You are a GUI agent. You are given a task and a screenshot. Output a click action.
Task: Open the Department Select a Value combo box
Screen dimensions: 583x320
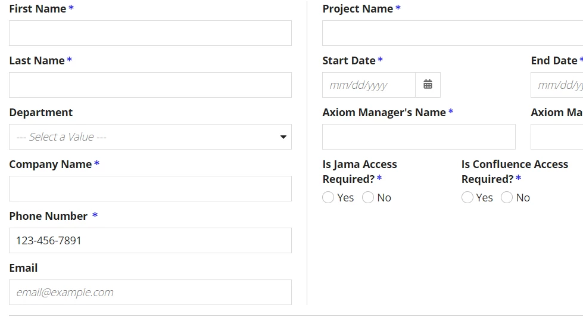point(150,137)
